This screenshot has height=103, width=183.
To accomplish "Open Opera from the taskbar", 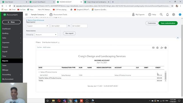I will click(59, 101).
